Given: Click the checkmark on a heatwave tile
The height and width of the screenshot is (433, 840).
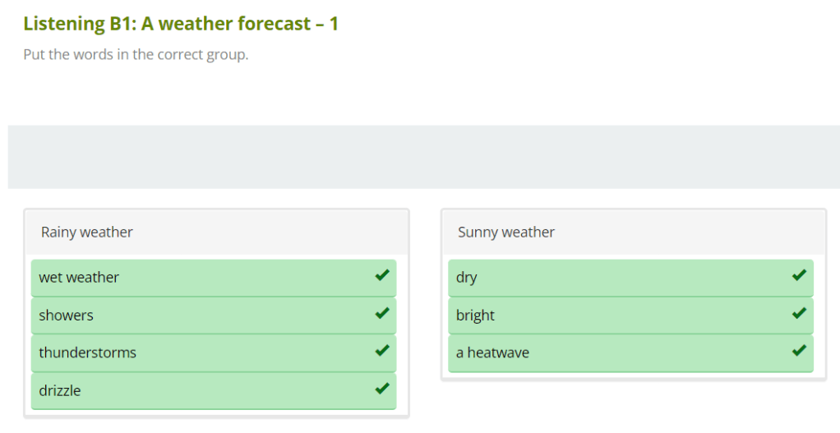Looking at the screenshot, I should coord(798,351).
